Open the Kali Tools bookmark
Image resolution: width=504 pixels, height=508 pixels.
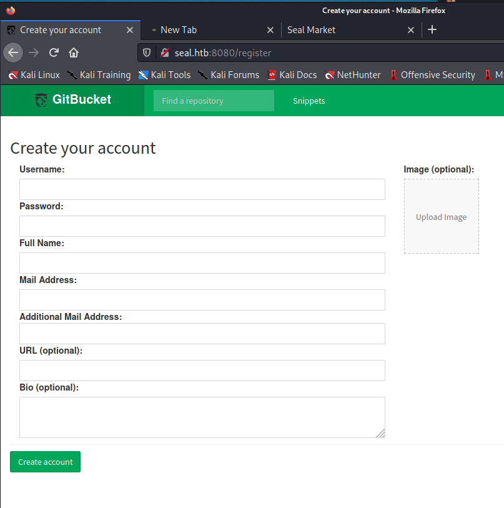tap(164, 75)
